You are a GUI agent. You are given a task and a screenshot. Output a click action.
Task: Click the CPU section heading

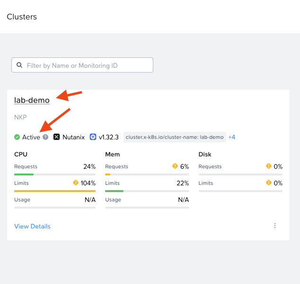pos(21,155)
